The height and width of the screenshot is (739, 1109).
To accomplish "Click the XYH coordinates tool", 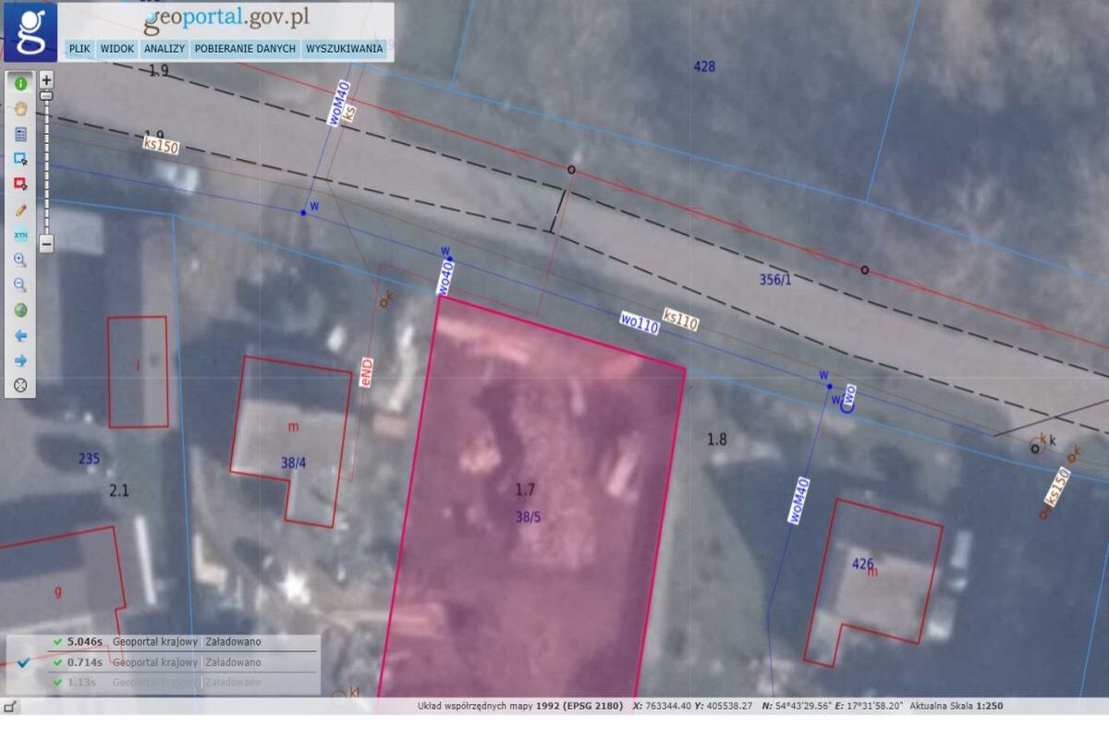I will point(20,235).
